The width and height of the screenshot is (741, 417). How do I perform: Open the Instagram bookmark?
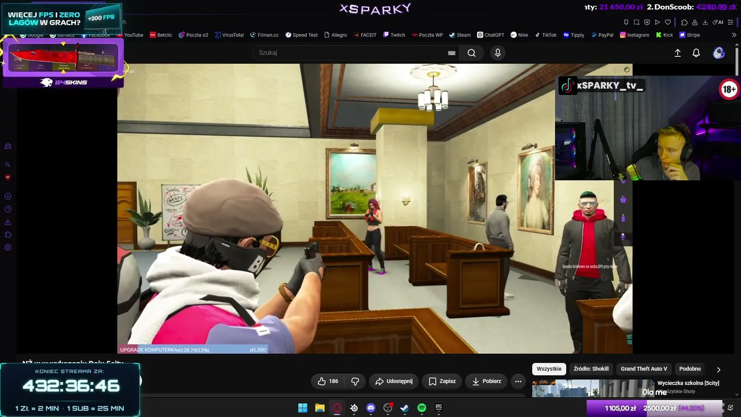coord(634,35)
